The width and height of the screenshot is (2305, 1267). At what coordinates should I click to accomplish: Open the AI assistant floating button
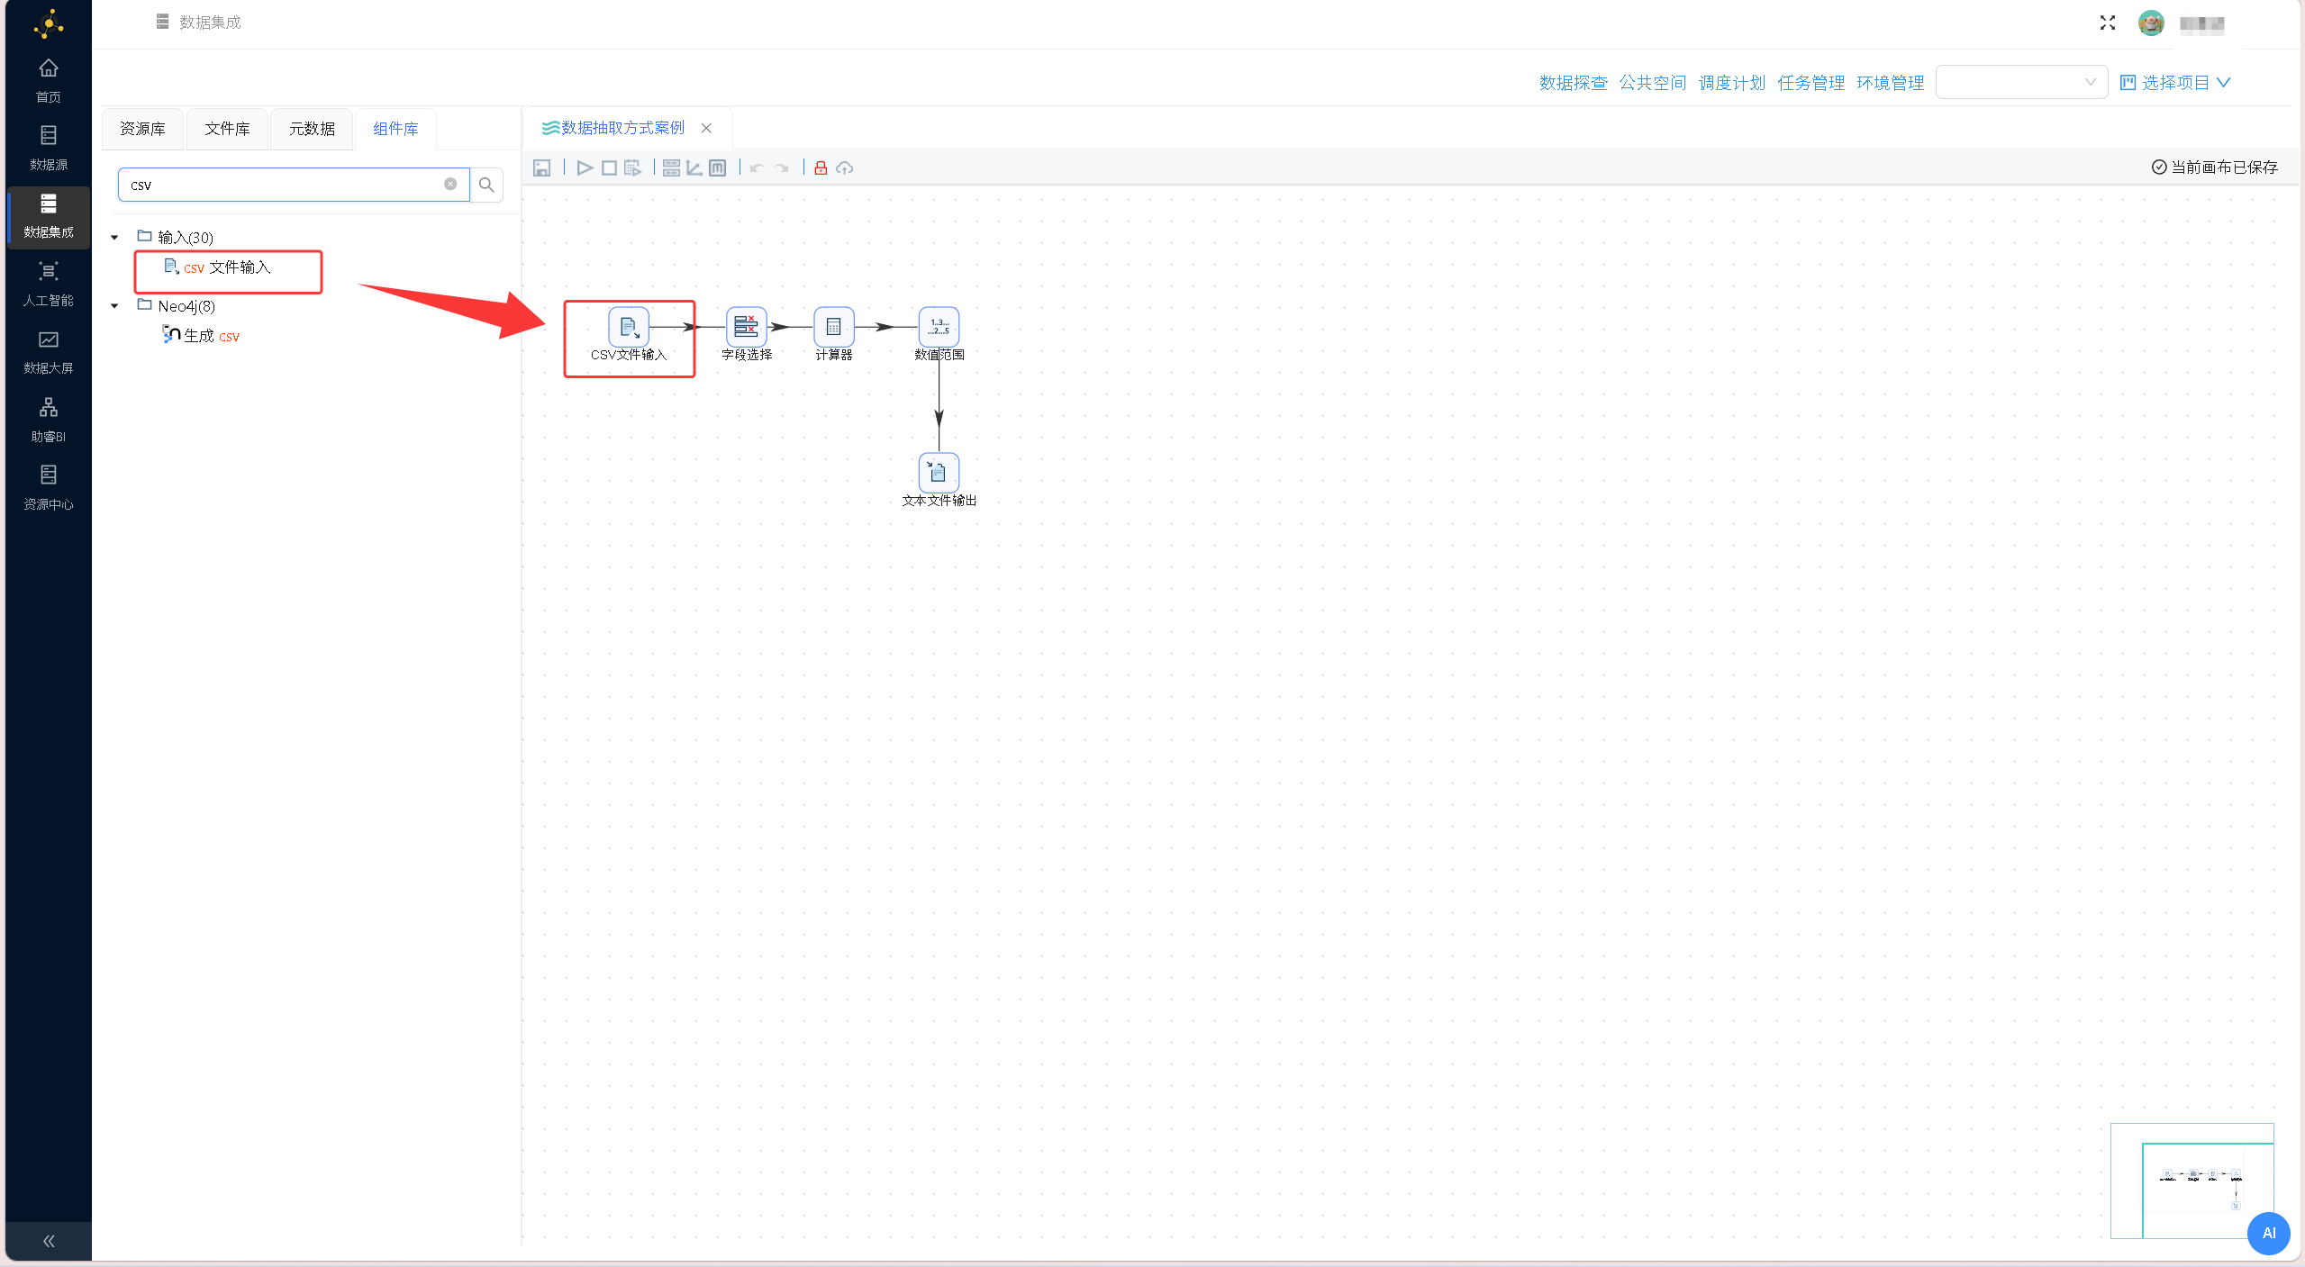point(2268,1233)
